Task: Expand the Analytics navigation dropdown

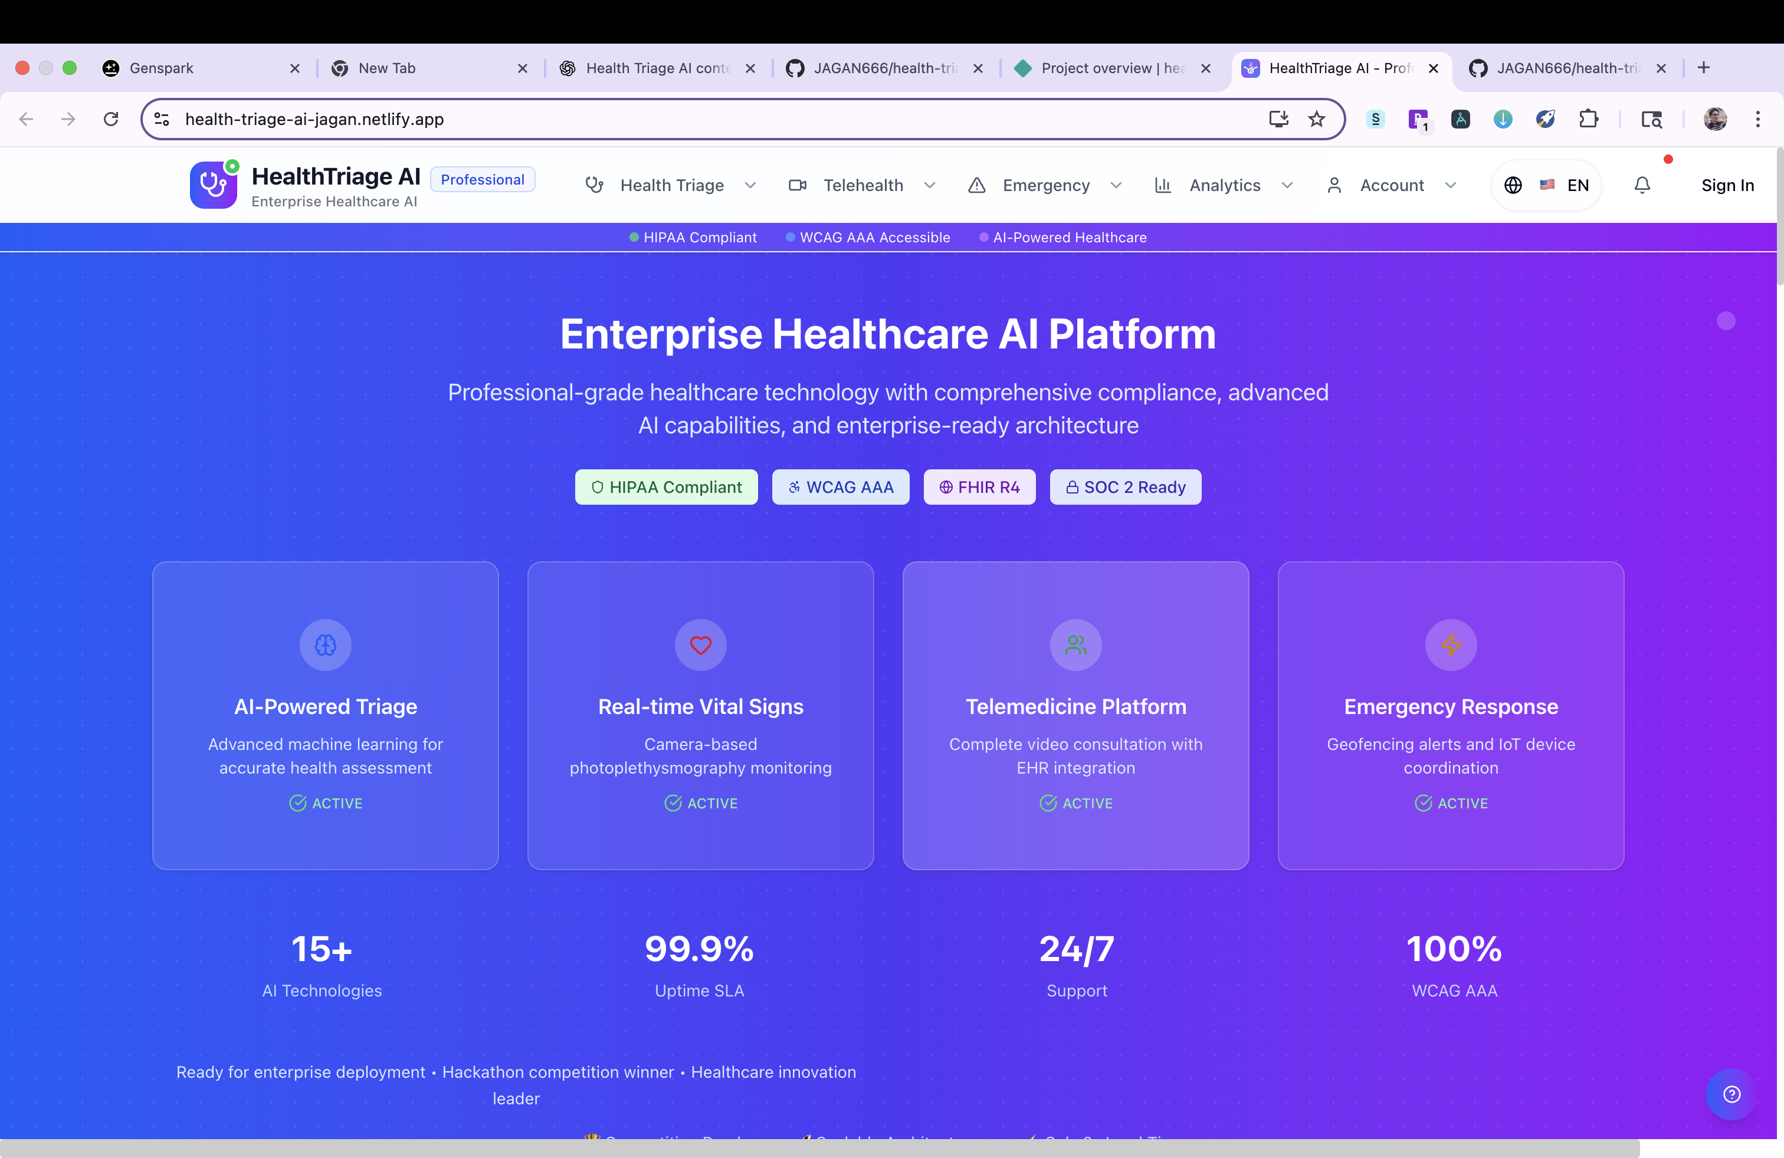Action: pyautogui.click(x=1224, y=185)
